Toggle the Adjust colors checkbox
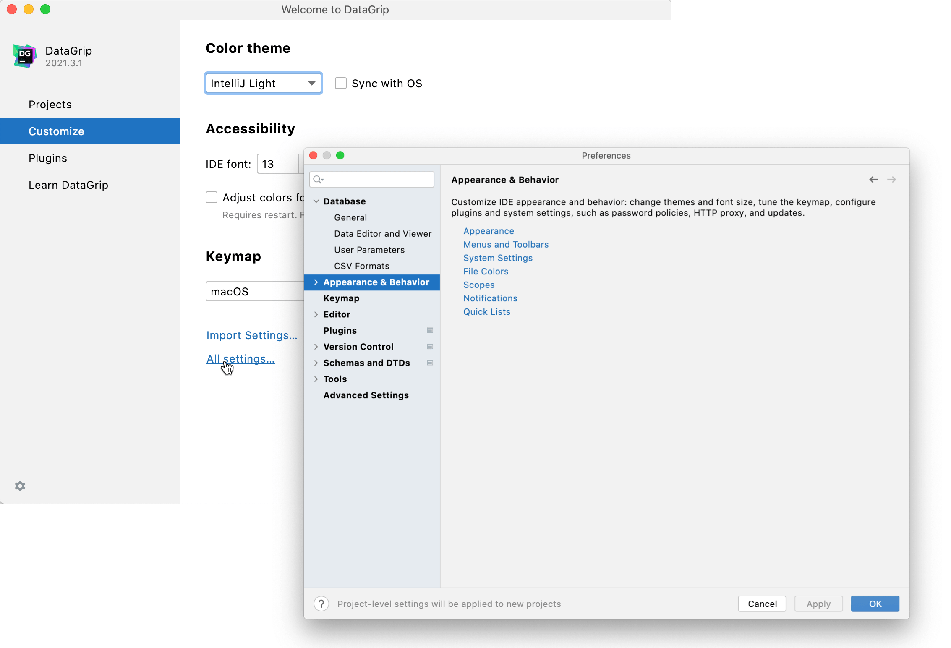Screen dimensions: 951x648 point(212,197)
